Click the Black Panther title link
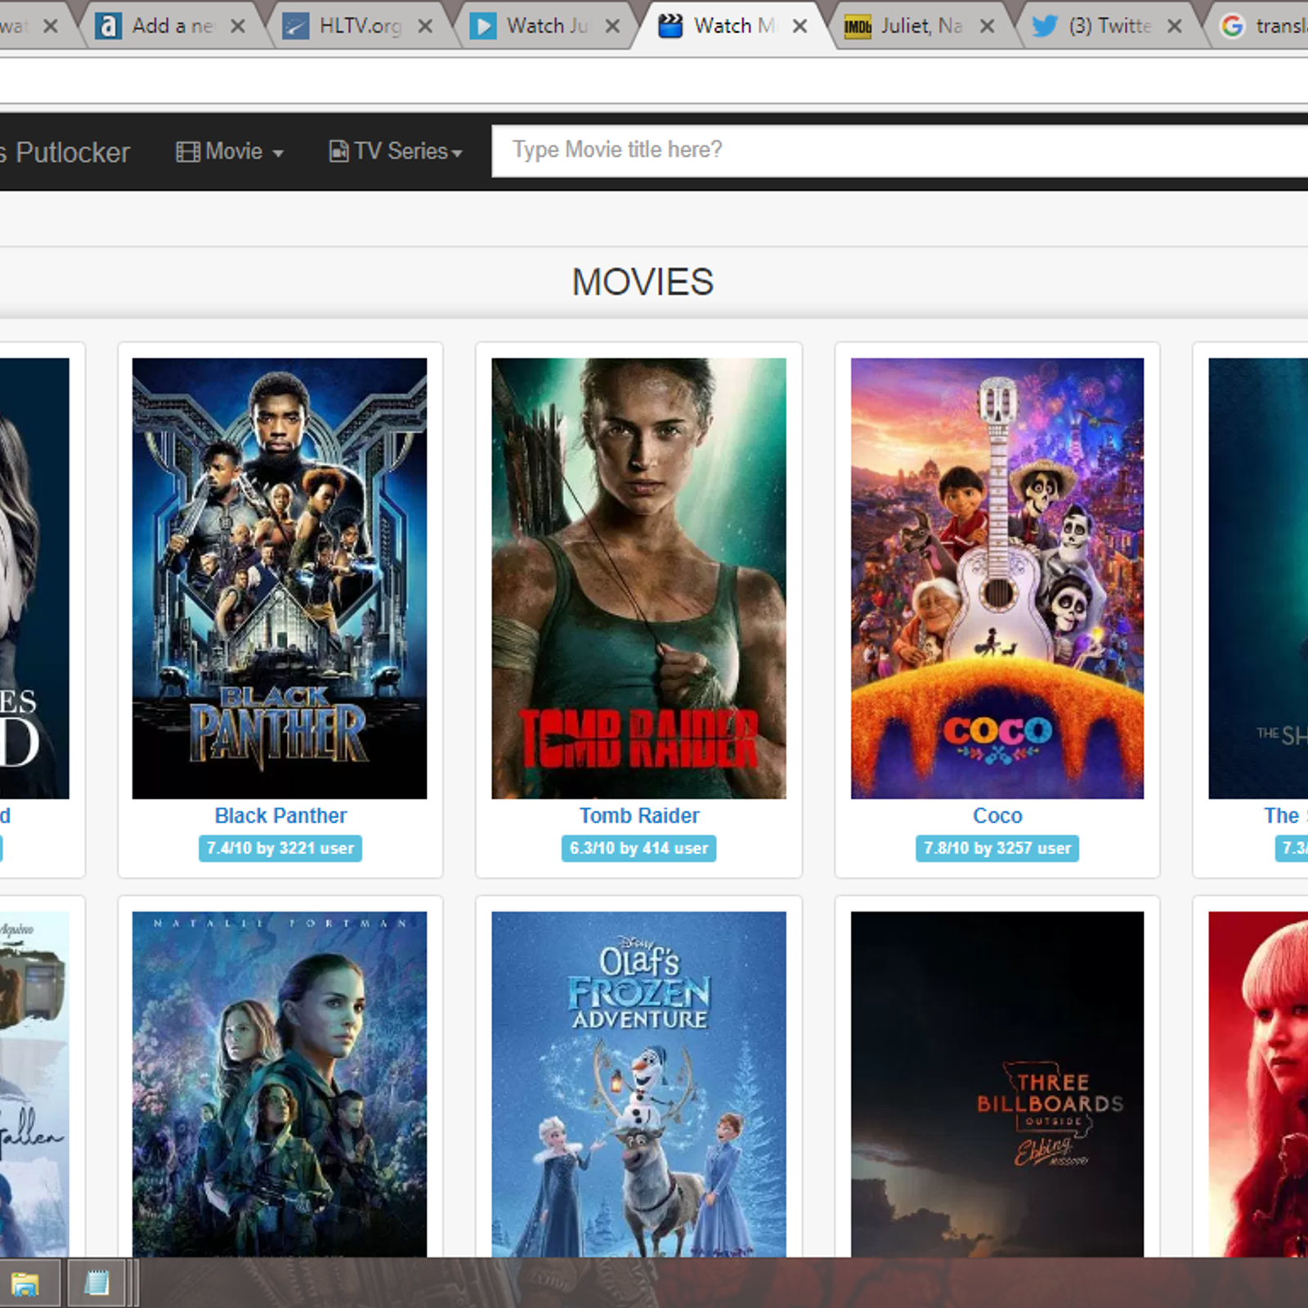The image size is (1308, 1308). point(280,816)
